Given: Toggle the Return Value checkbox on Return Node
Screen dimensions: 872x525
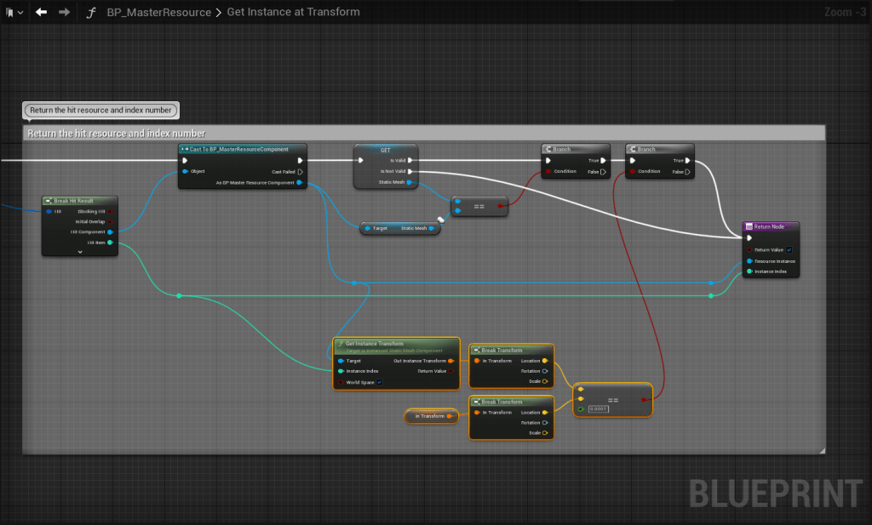Looking at the screenshot, I should pyautogui.click(x=789, y=249).
